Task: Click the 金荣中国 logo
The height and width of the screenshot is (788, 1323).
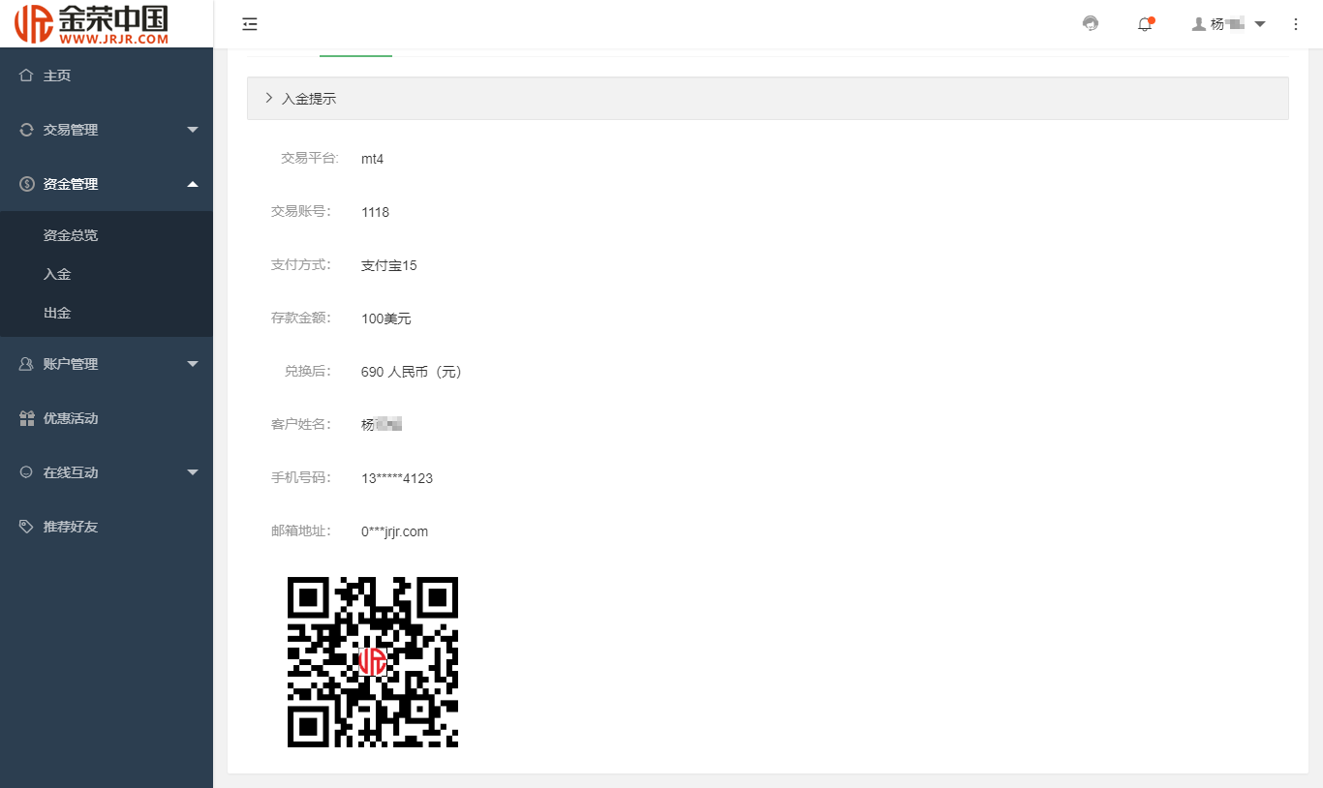Action: 91,23
